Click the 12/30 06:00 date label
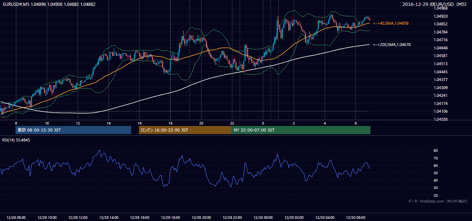 tap(355, 218)
